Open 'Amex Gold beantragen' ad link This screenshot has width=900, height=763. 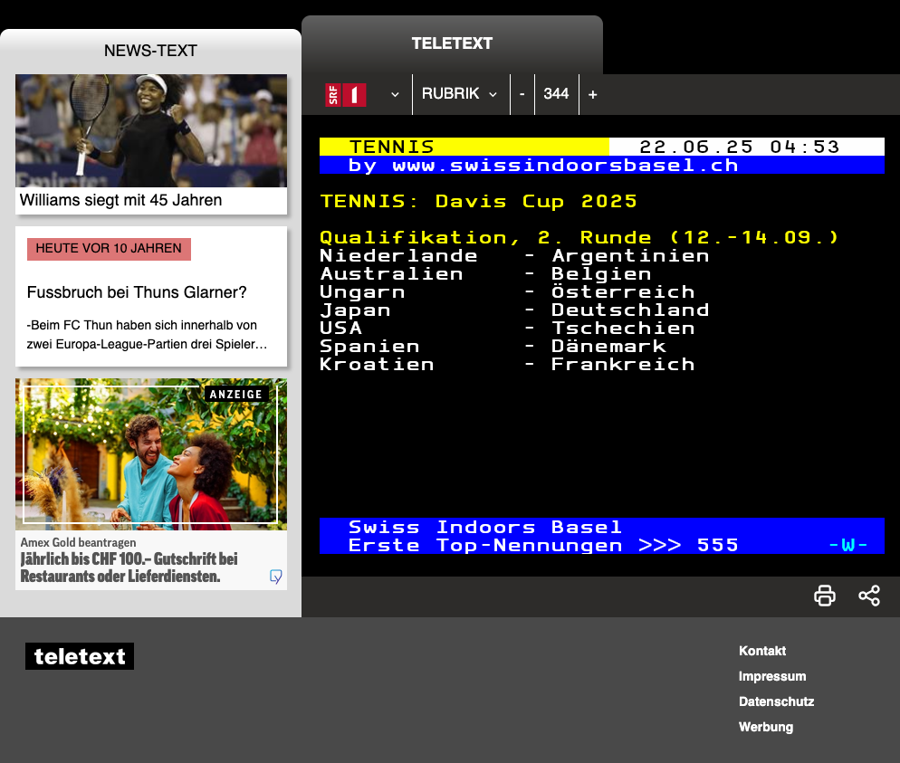(78, 543)
